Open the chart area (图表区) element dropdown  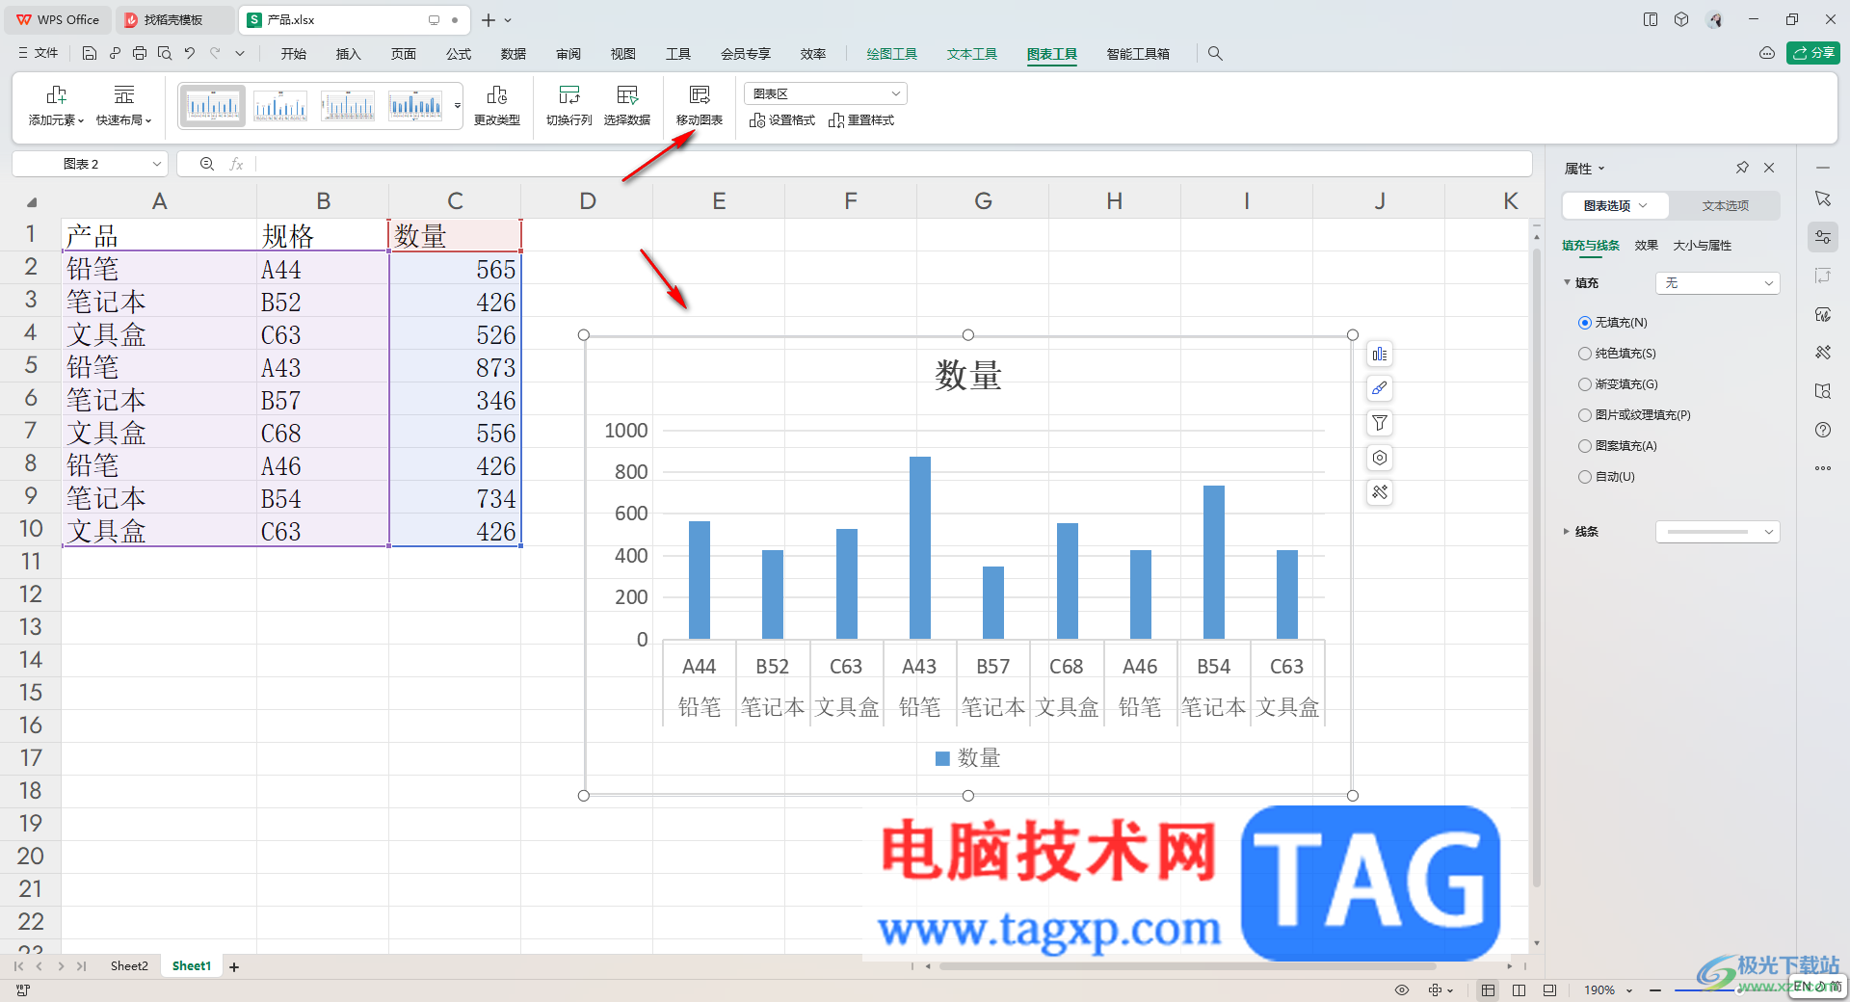826,93
